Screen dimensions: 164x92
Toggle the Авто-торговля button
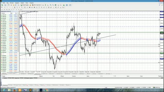coord(36,5)
